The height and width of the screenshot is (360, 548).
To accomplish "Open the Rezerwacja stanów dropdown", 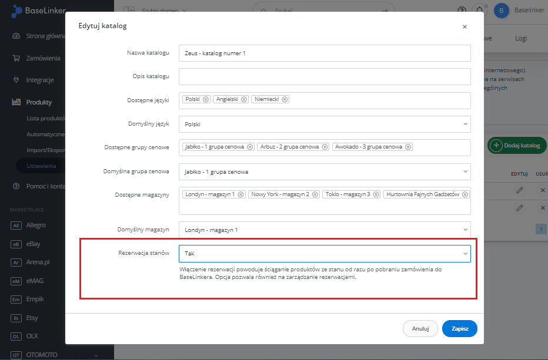I will click(325, 253).
